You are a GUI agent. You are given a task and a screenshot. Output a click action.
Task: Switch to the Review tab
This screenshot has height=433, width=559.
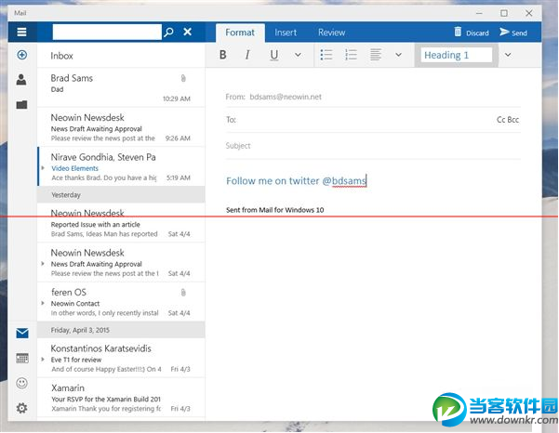click(x=331, y=33)
